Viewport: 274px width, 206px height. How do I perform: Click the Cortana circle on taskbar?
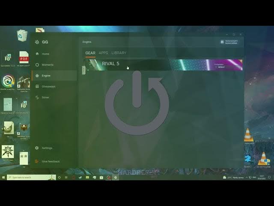(59, 177)
